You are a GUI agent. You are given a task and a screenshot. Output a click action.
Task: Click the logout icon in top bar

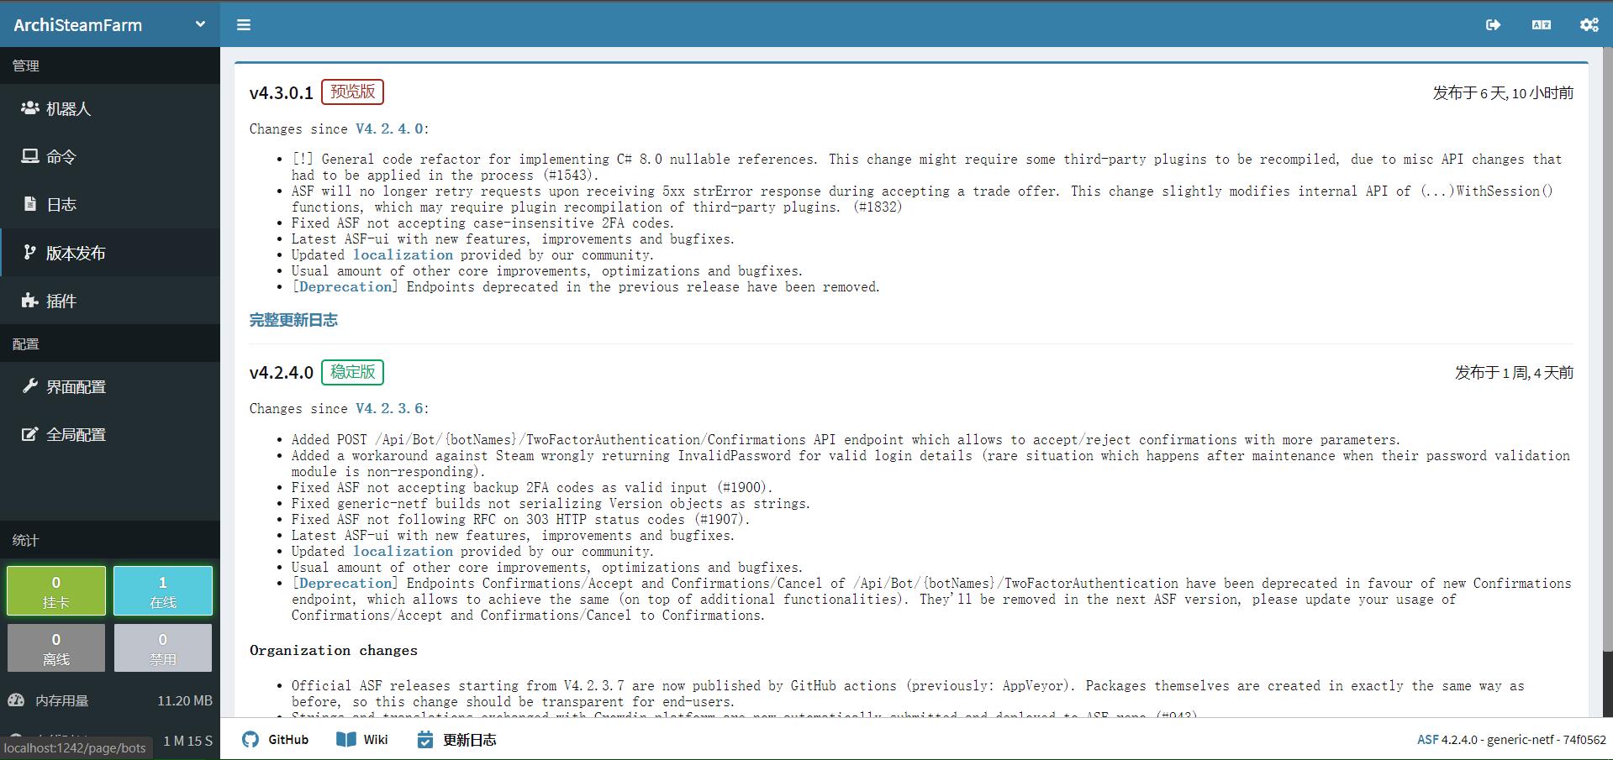pyautogui.click(x=1493, y=25)
